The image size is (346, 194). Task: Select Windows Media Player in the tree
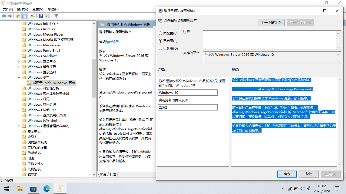tap(45, 34)
